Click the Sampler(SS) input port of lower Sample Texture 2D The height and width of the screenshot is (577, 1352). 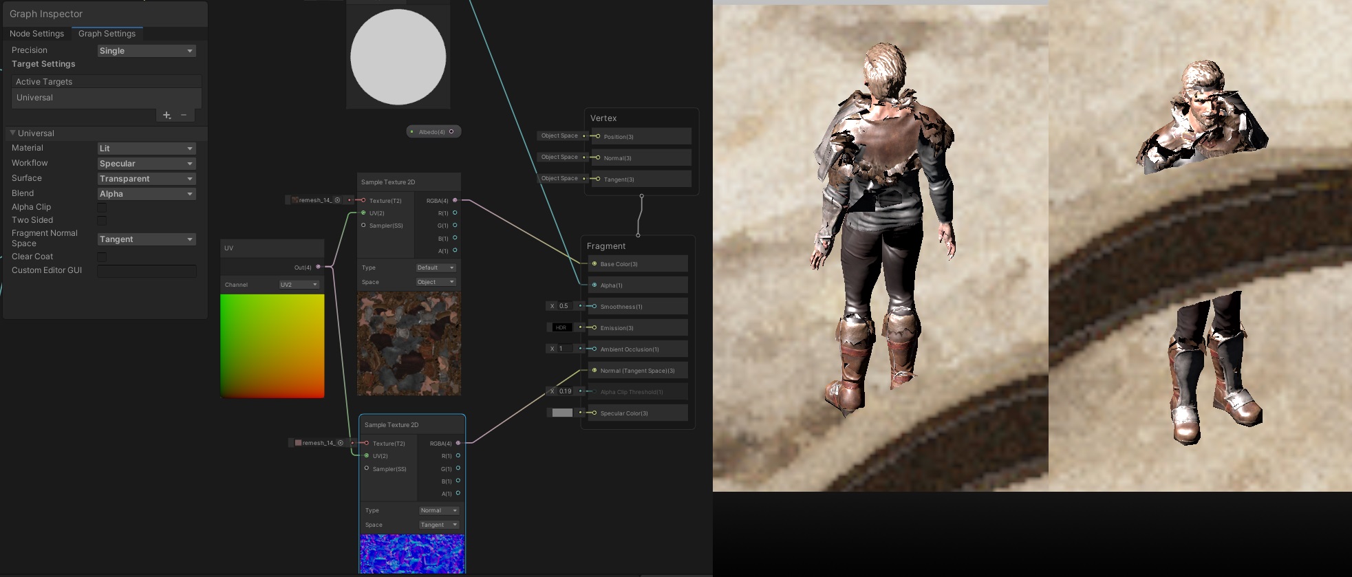click(x=367, y=468)
